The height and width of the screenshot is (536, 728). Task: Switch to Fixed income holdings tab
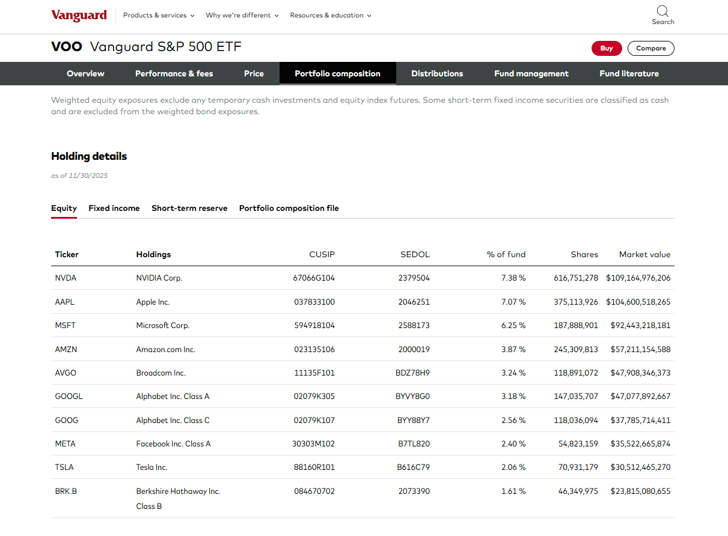[x=114, y=209]
